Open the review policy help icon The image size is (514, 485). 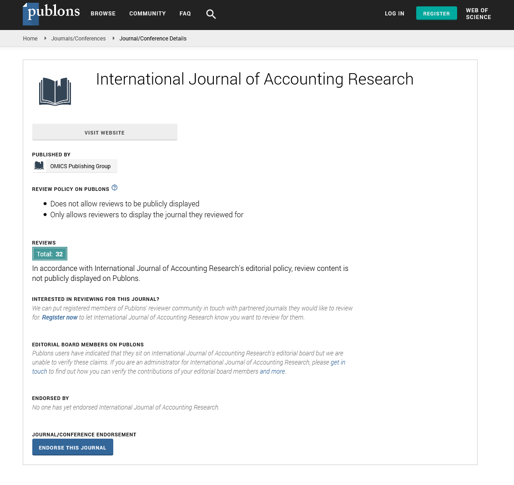[115, 188]
